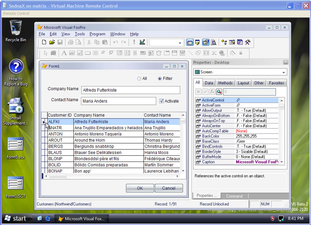
Task: Select the Label tool letter A icon
Action: coord(64,53)
